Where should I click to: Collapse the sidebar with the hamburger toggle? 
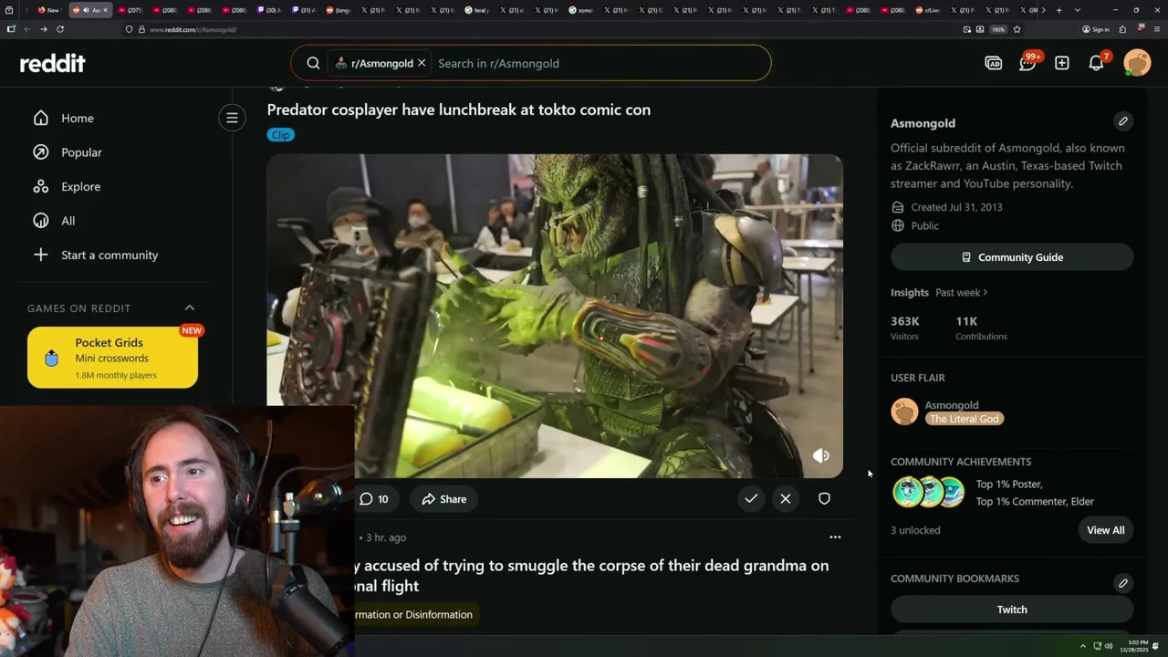(x=232, y=118)
